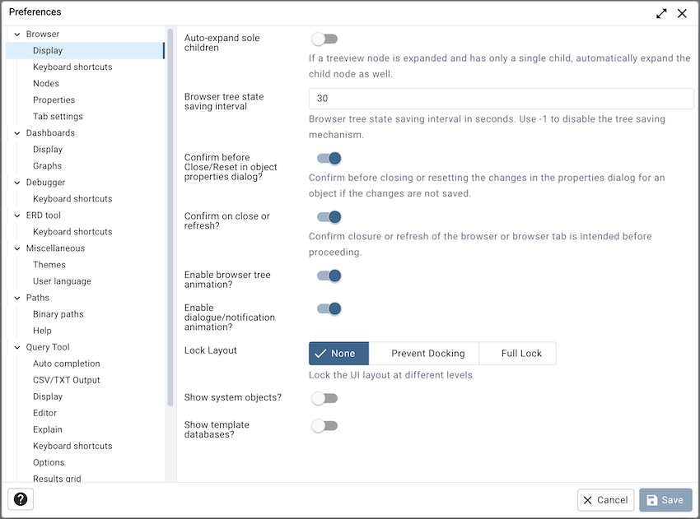This screenshot has height=519, width=700.
Task: Collapse the Browser tree node
Action: [x=17, y=35]
